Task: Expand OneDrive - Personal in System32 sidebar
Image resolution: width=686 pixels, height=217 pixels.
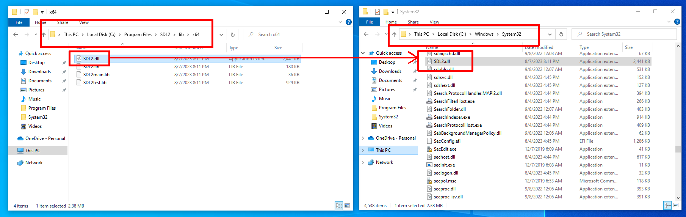Action: 363,138
